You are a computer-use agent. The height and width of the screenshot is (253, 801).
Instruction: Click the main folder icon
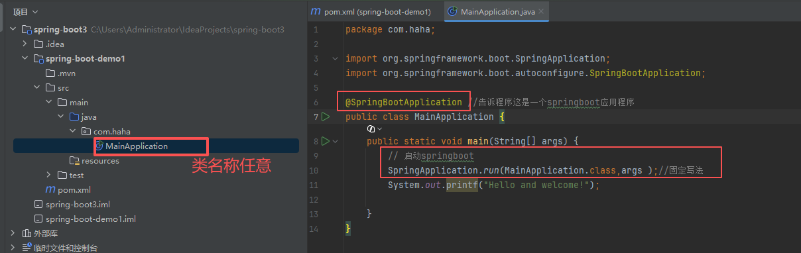tap(62, 102)
